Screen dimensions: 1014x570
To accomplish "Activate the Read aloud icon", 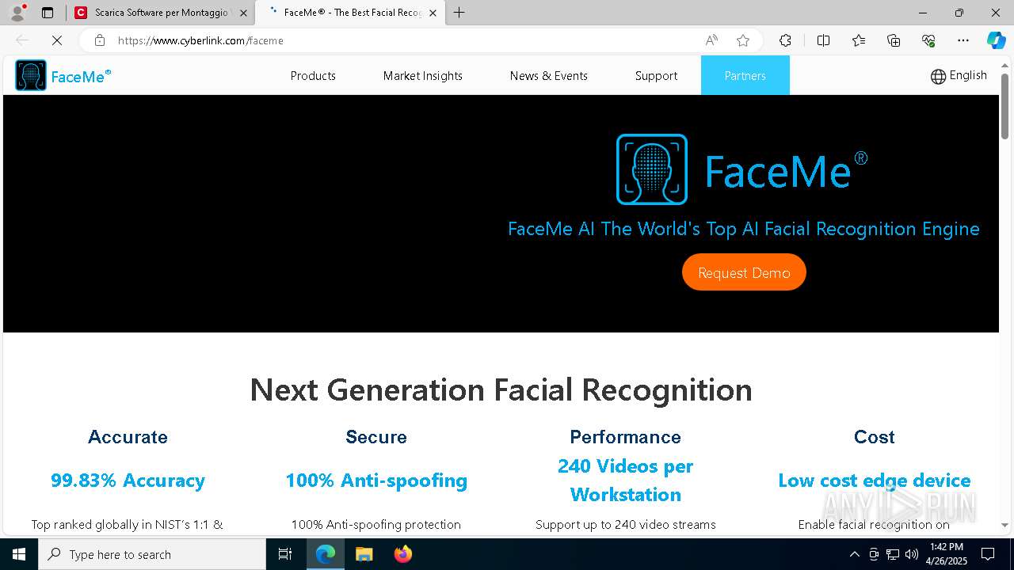I will coord(711,40).
